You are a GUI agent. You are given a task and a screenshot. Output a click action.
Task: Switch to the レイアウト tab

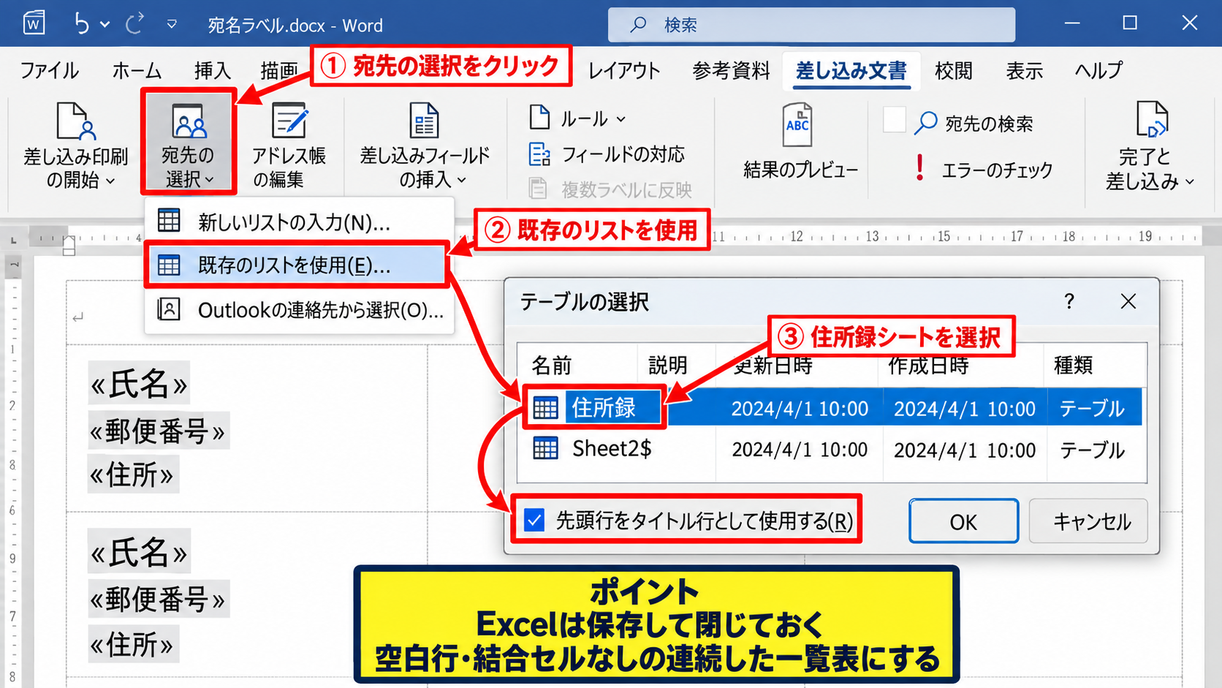[x=624, y=70]
